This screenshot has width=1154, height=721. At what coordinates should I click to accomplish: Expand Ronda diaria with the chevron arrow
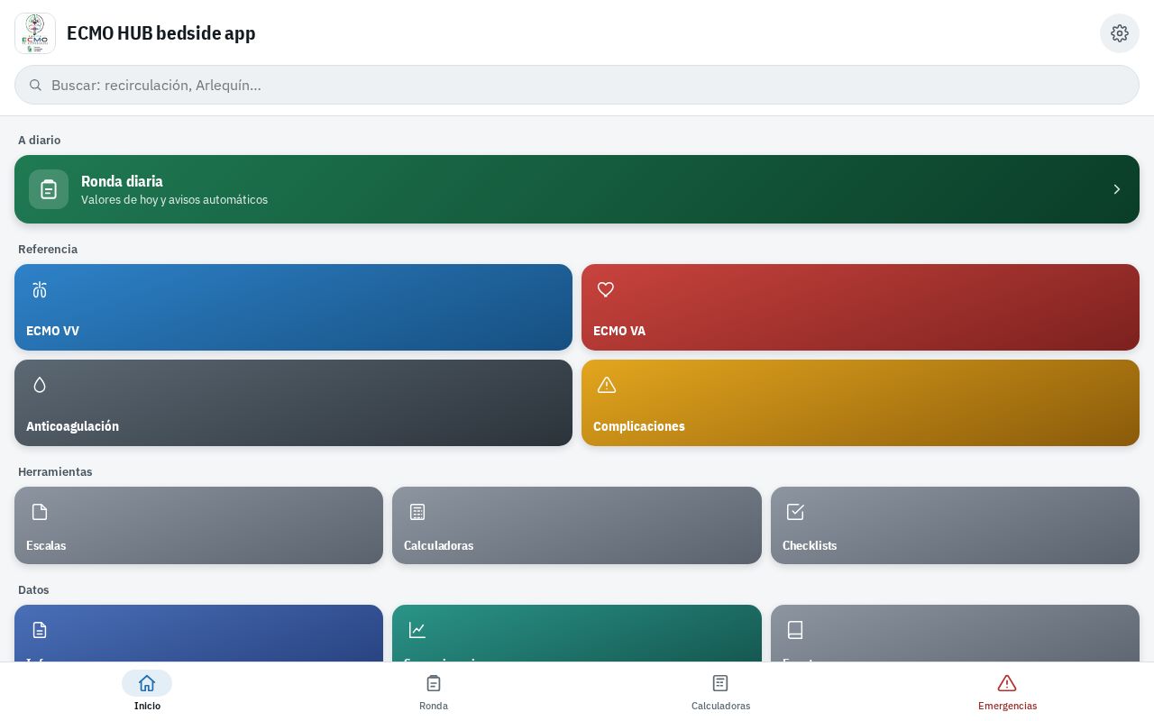[x=1117, y=189]
